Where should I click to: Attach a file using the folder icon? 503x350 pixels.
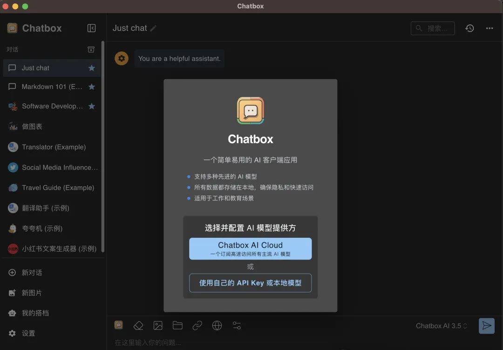coord(178,326)
